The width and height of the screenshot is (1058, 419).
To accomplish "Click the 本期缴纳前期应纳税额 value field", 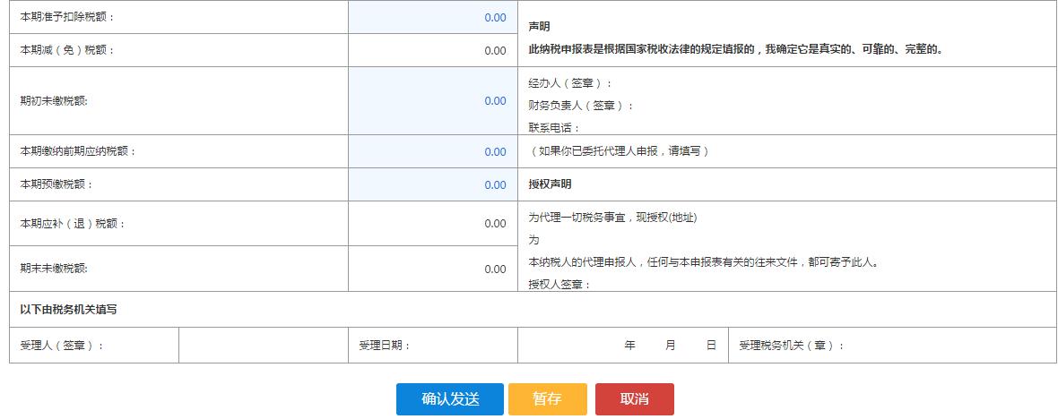I will point(433,152).
